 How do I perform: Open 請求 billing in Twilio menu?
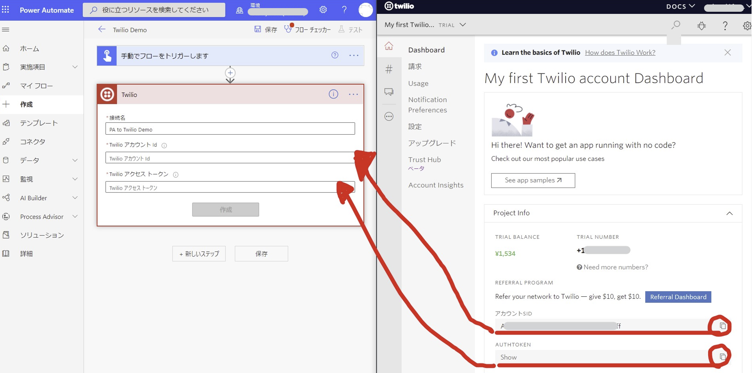[415, 66]
